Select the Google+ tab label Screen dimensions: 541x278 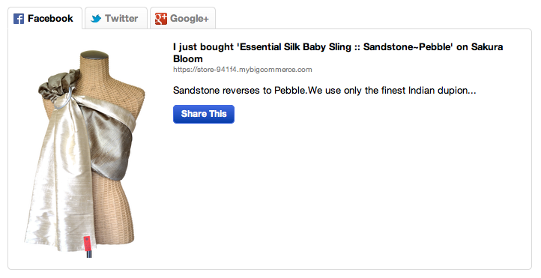(190, 19)
